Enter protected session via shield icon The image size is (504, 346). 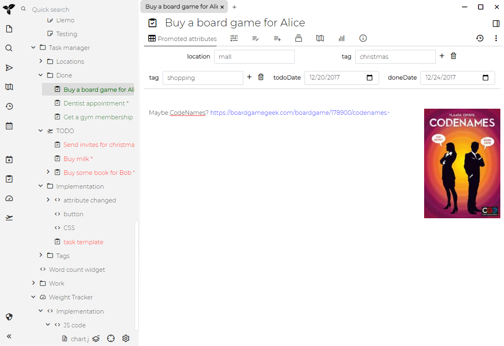pyautogui.click(x=9, y=317)
